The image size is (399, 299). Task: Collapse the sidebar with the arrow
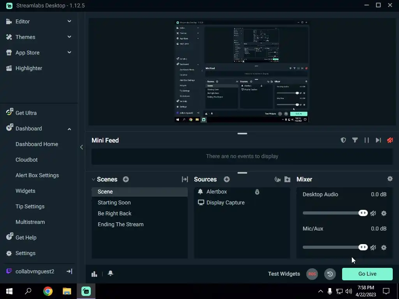click(x=81, y=147)
